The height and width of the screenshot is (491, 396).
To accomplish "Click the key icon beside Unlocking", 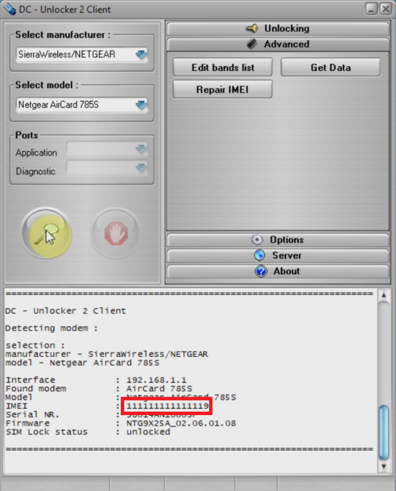I will tap(252, 29).
